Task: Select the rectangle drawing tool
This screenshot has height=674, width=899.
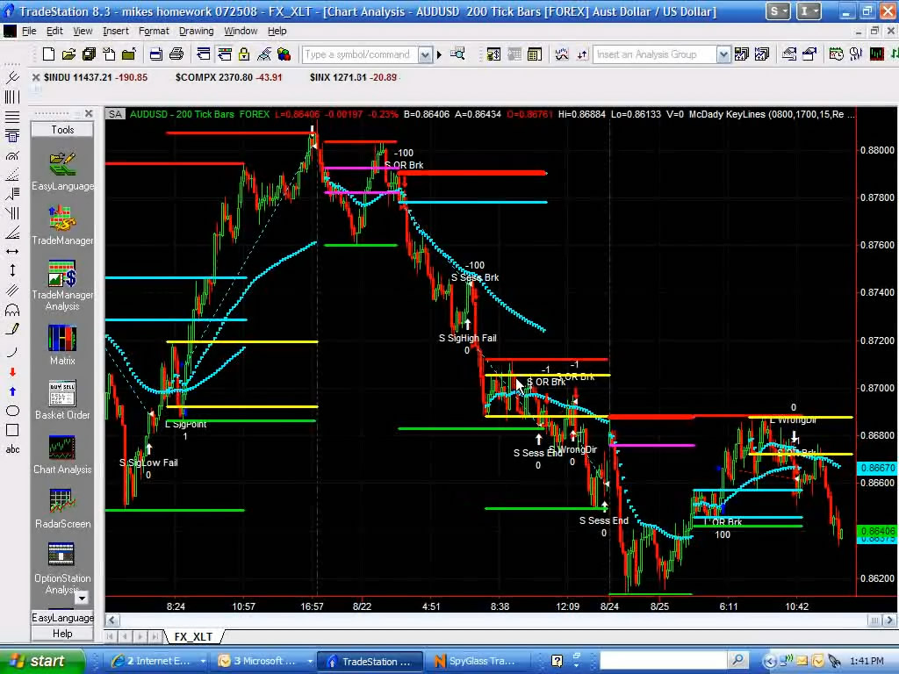Action: tap(12, 430)
